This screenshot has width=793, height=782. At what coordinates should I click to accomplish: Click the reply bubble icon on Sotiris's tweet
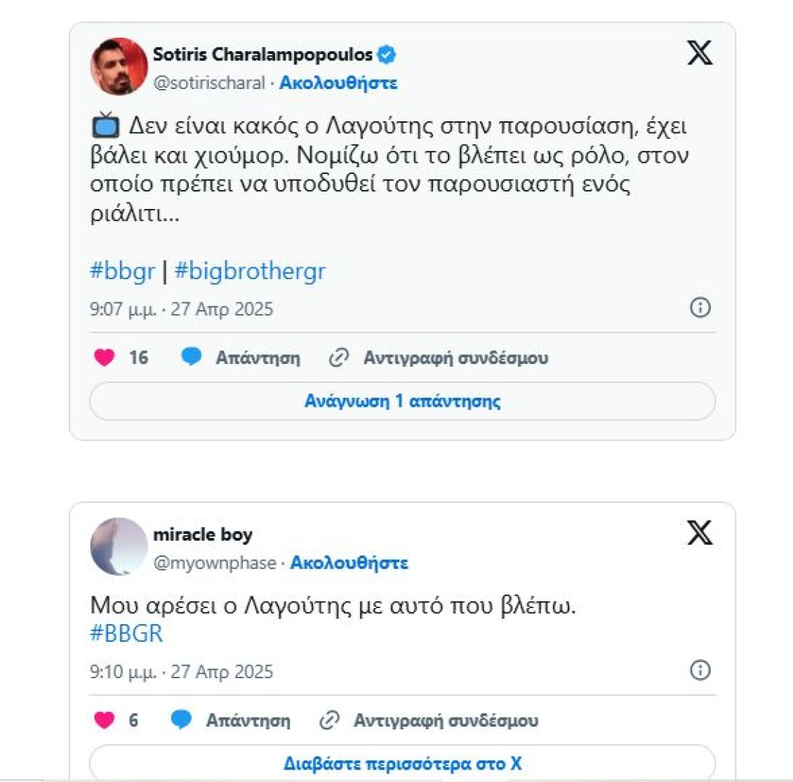(191, 357)
